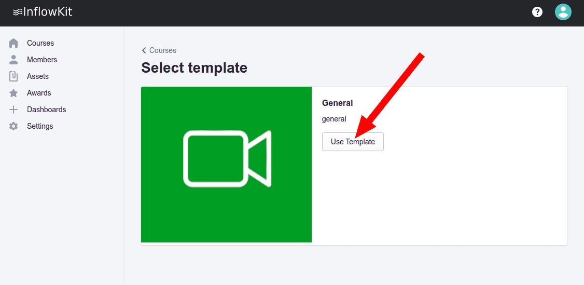Follow the Courses breadcrumb link
The image size is (584, 285).
163,50
